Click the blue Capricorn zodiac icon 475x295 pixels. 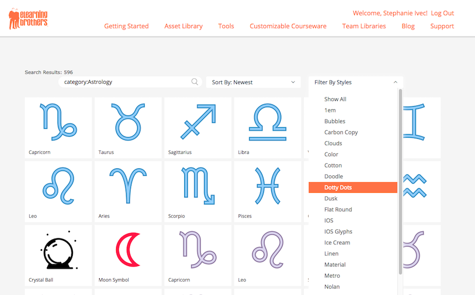tap(58, 122)
